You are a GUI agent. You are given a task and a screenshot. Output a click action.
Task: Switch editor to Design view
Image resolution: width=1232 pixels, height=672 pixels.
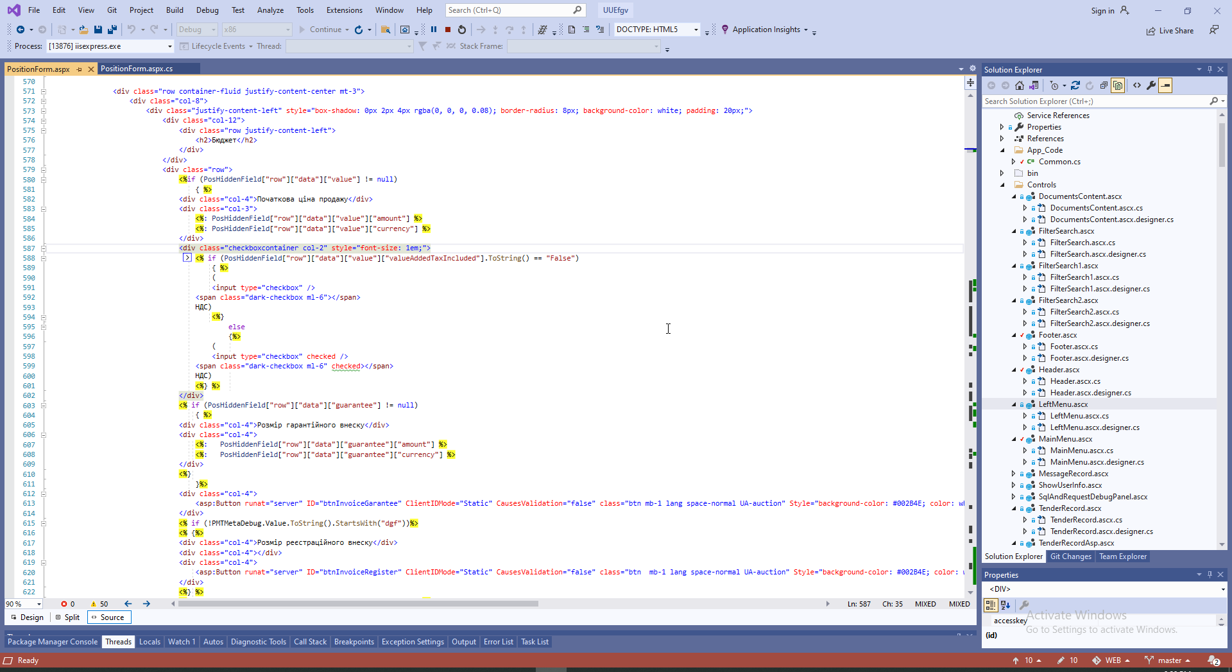27,617
